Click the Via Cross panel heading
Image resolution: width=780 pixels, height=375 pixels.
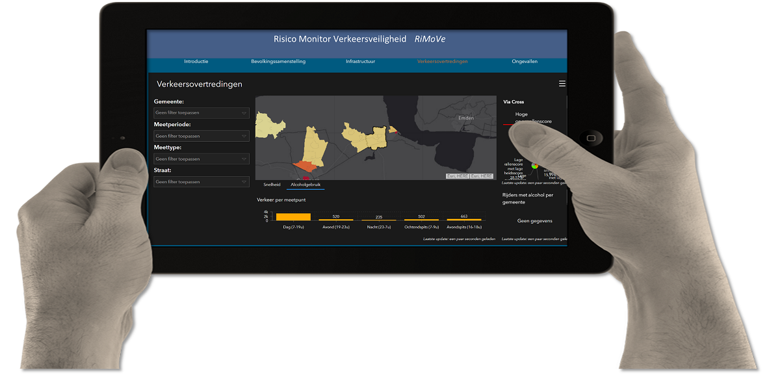coord(513,102)
